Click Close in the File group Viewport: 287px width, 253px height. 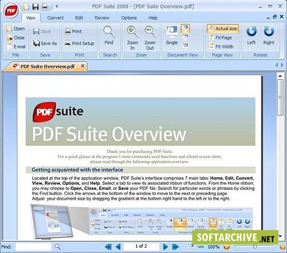(x=15, y=38)
